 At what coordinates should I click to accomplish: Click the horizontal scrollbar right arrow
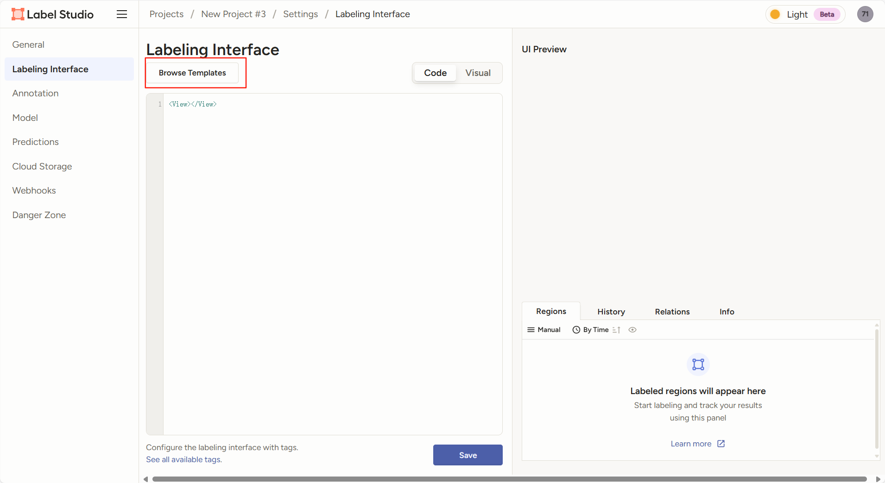878,479
